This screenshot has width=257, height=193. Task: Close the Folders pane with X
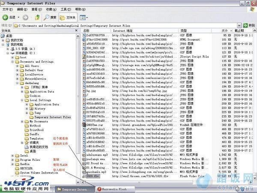tap(76, 30)
